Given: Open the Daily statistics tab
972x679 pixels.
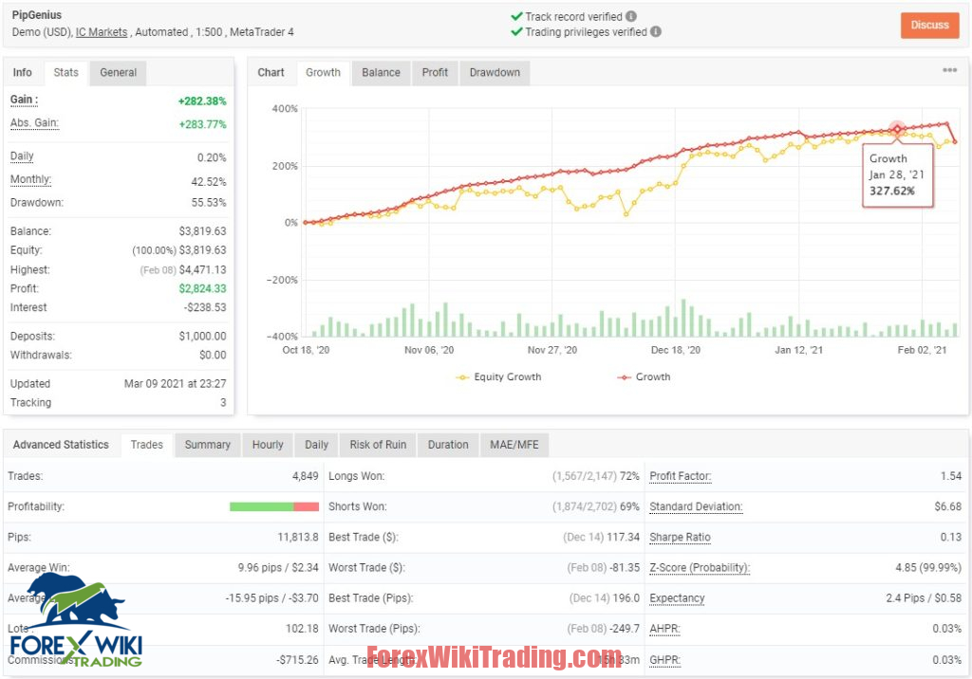Looking at the screenshot, I should (x=316, y=445).
